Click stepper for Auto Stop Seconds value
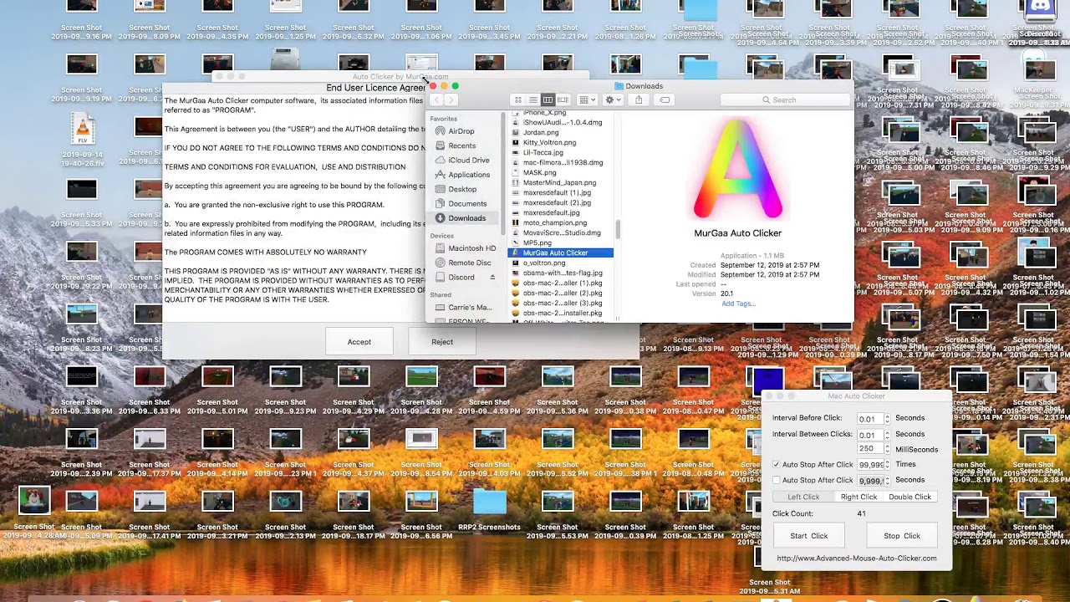 [x=887, y=481]
